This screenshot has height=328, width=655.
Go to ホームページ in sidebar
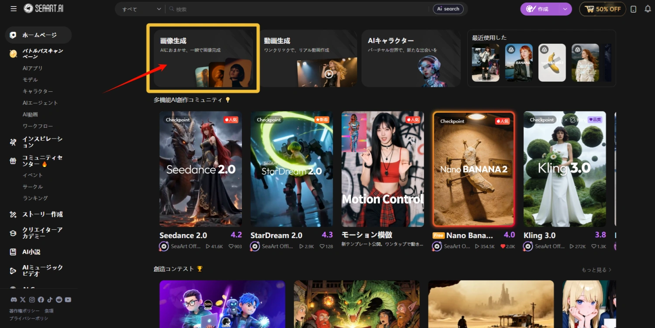pos(38,35)
